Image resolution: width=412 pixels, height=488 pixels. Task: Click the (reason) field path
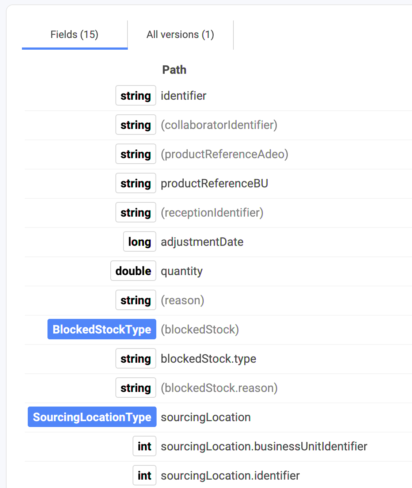click(183, 300)
